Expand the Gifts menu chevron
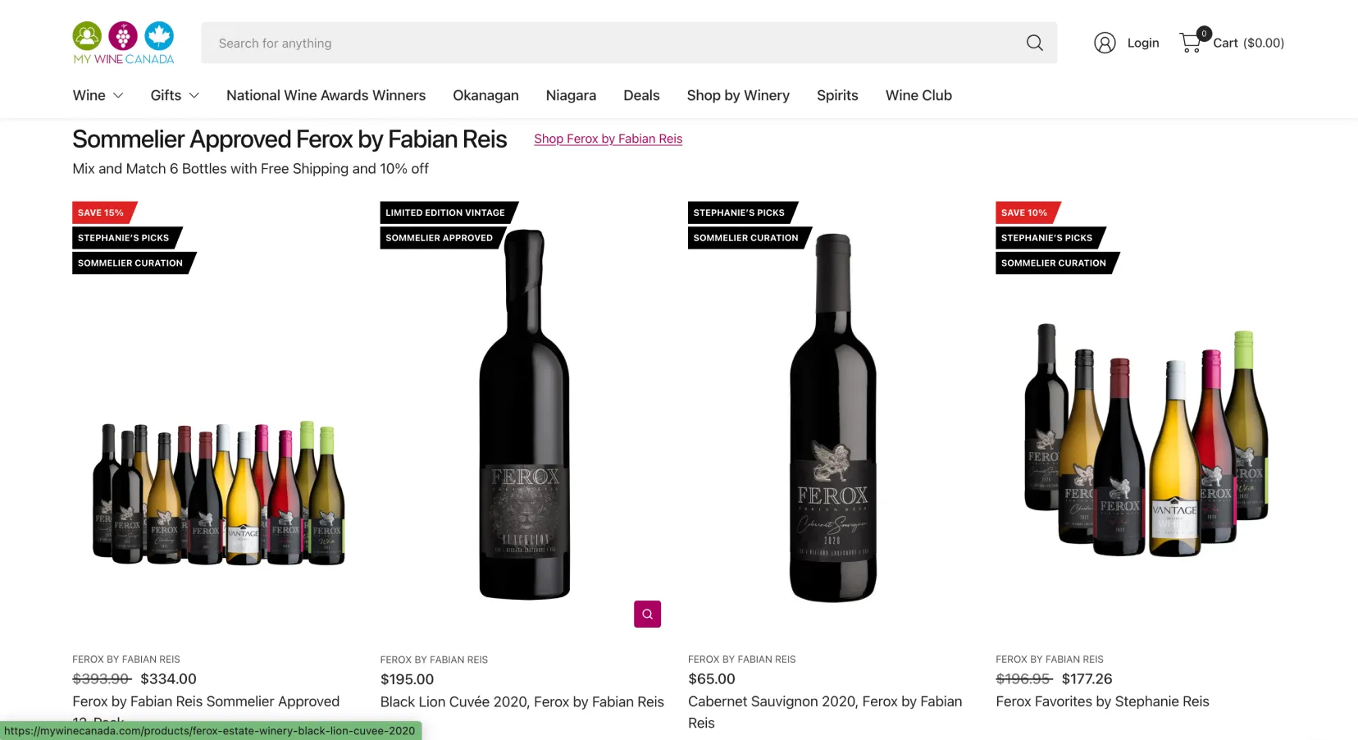 (x=194, y=95)
